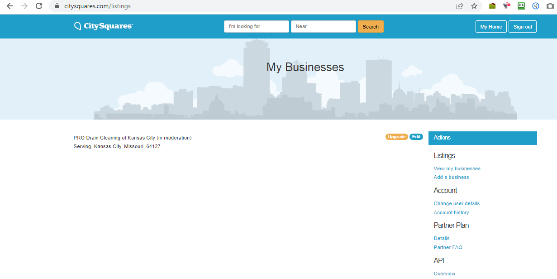Screen dimensions: 557x279
Task: Go back with browser back arrow
Action: point(10,6)
